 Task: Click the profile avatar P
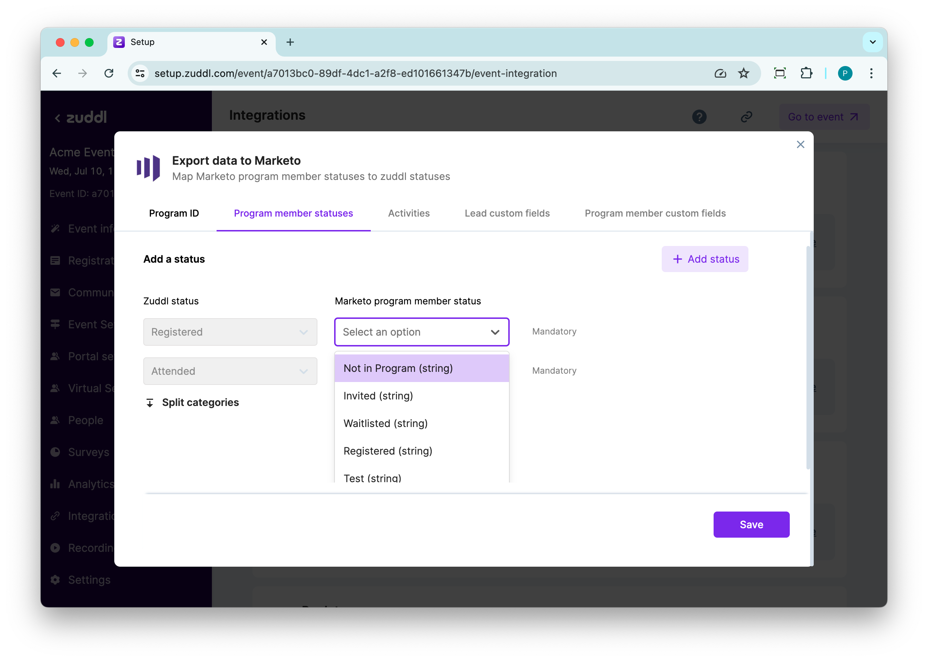[x=845, y=73]
